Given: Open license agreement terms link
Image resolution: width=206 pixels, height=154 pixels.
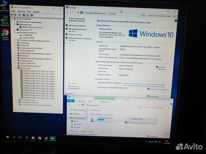Looking at the screenshot, I should (x=144, y=85).
